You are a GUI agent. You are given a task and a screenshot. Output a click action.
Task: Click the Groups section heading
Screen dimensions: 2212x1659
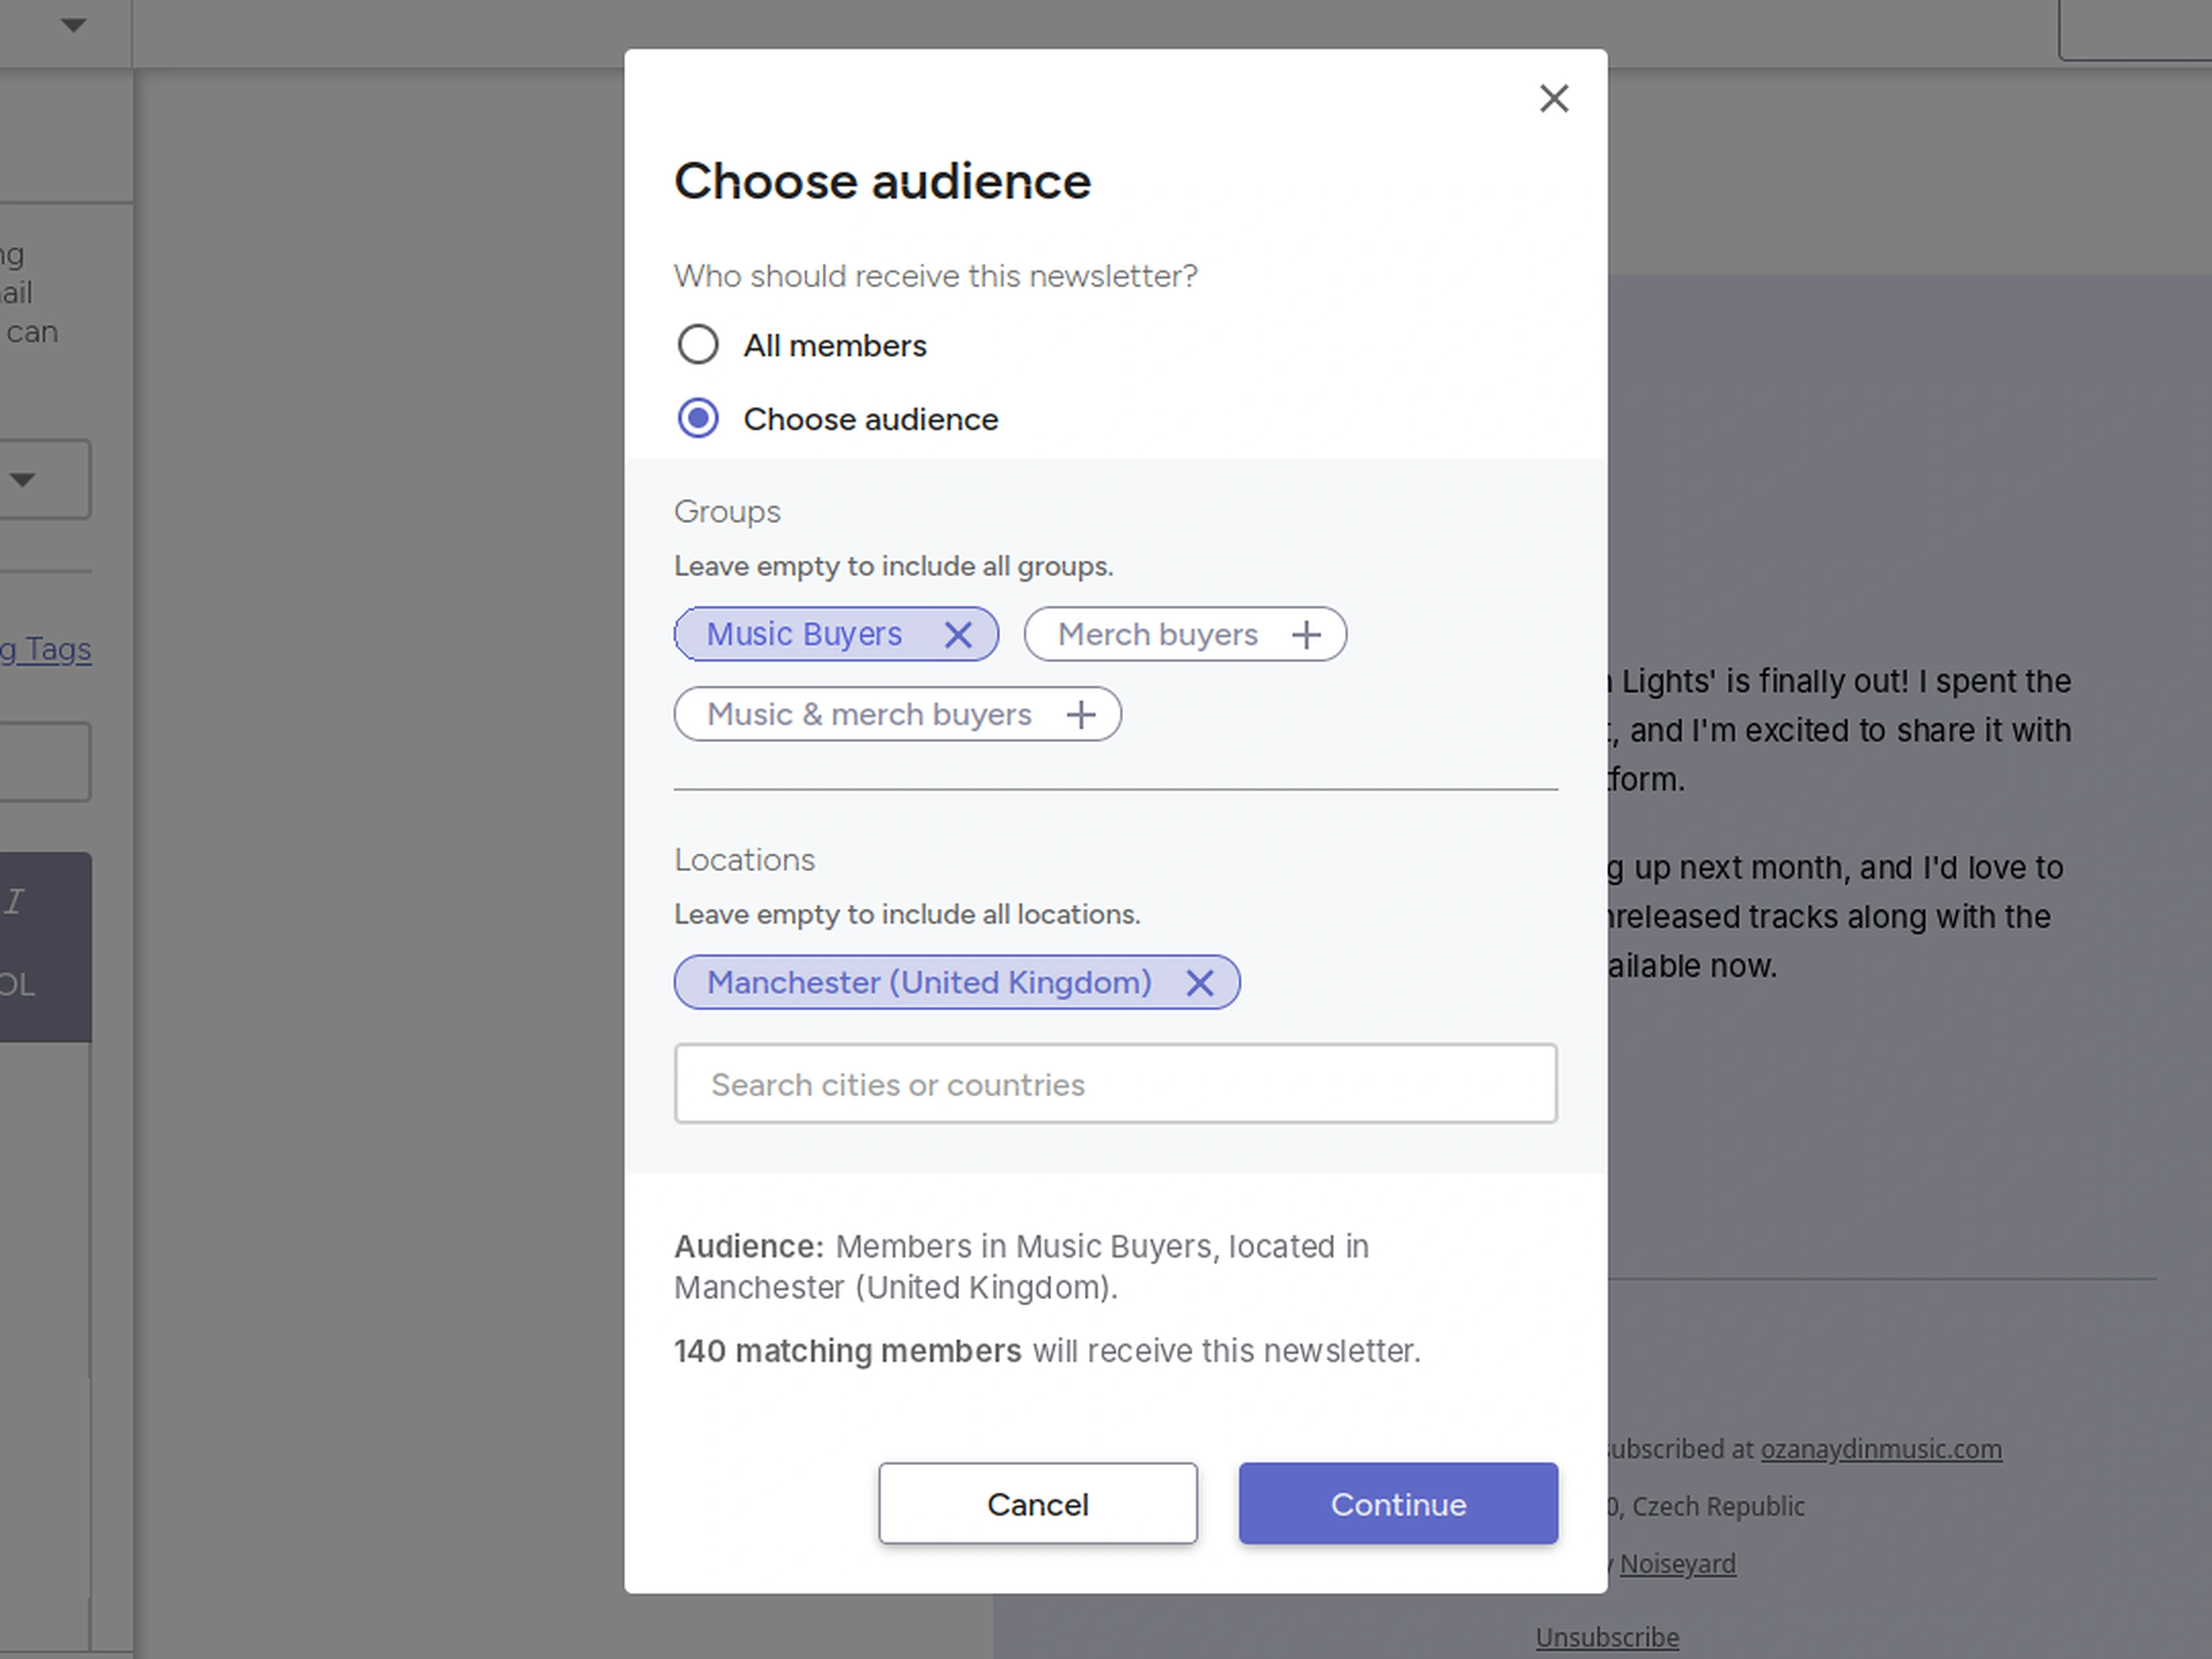pyautogui.click(x=727, y=511)
